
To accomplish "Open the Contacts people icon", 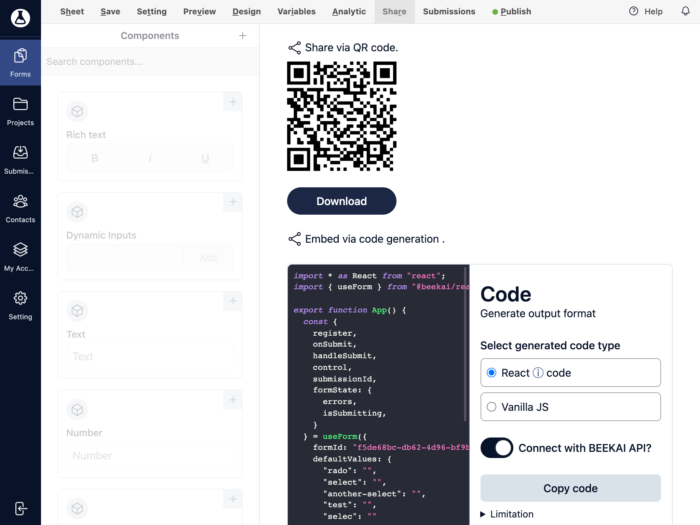I will pos(21,201).
